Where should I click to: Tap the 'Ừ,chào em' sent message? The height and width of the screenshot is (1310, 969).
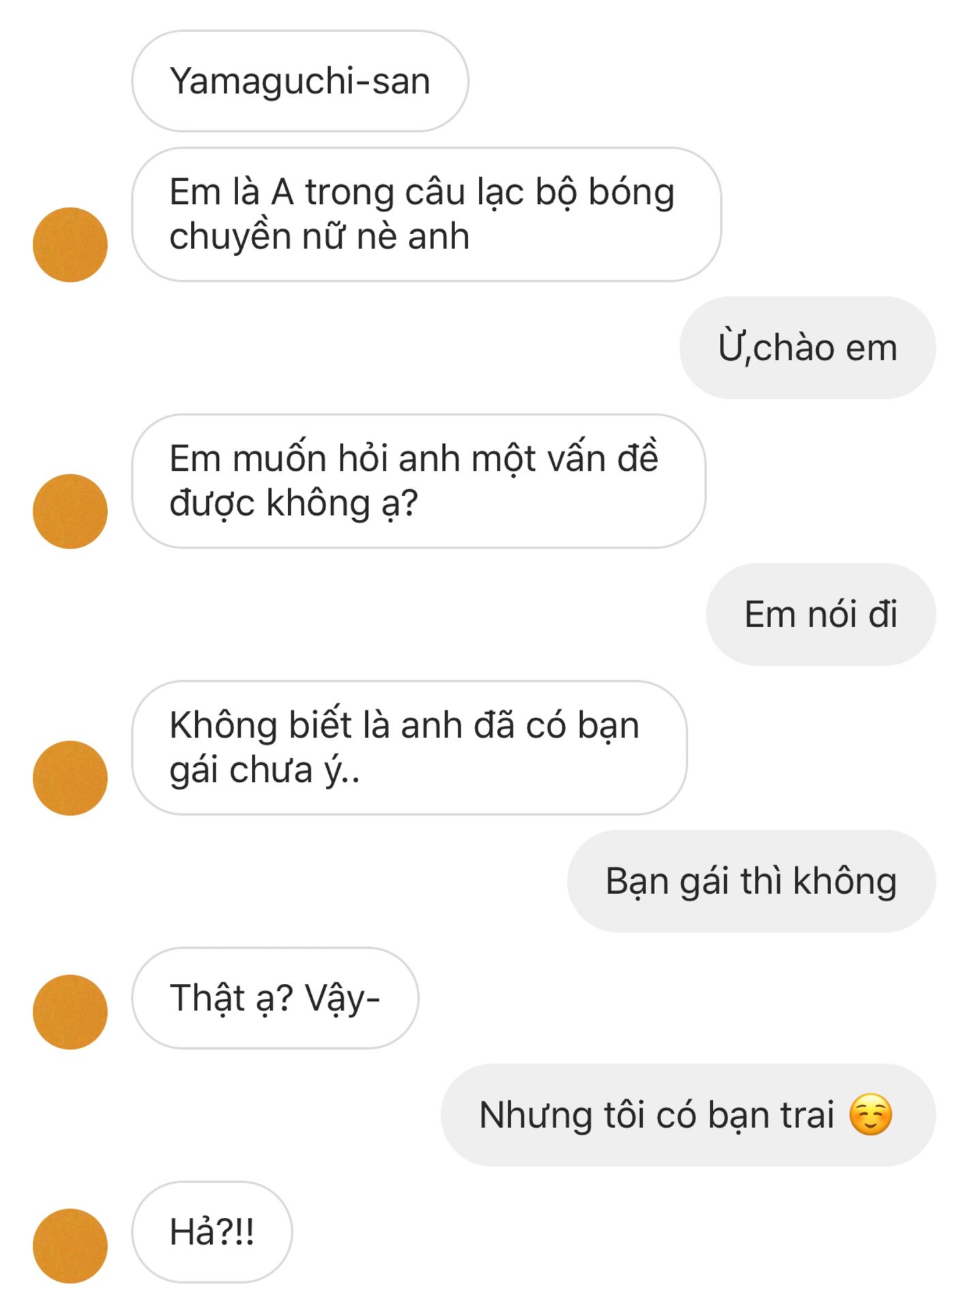click(807, 347)
